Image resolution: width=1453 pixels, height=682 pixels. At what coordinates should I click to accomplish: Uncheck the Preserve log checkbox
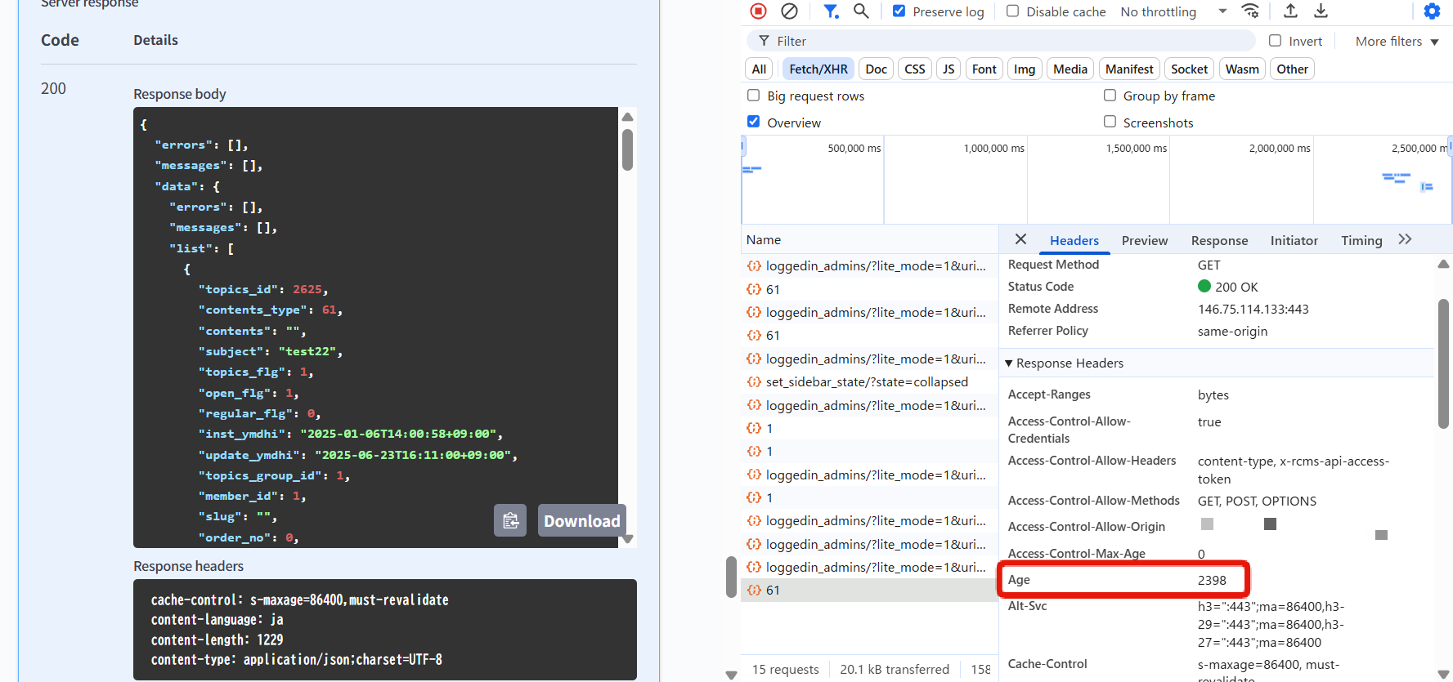[899, 11]
